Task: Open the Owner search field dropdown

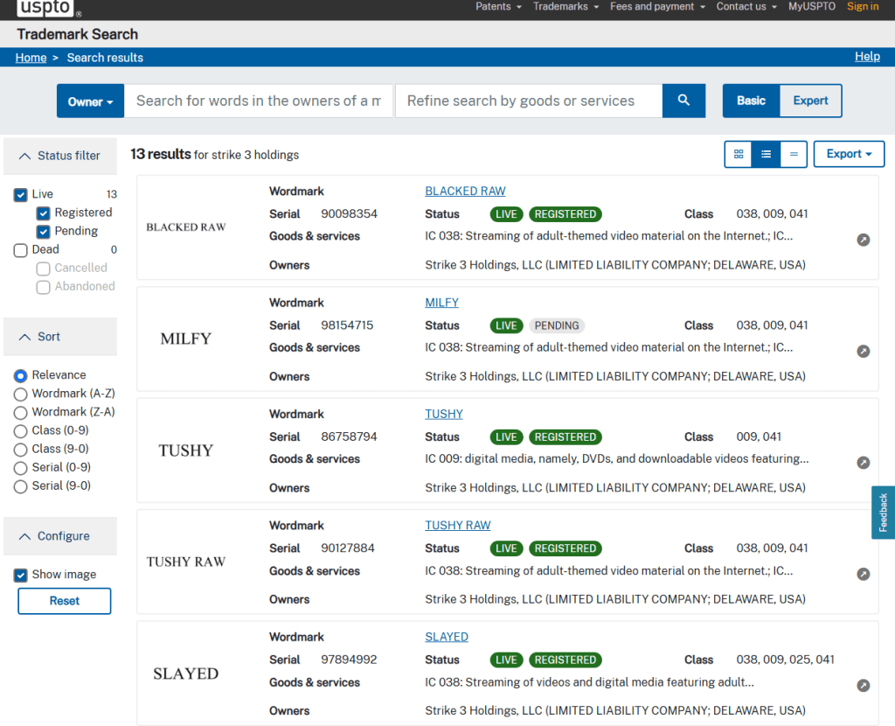Action: click(90, 101)
